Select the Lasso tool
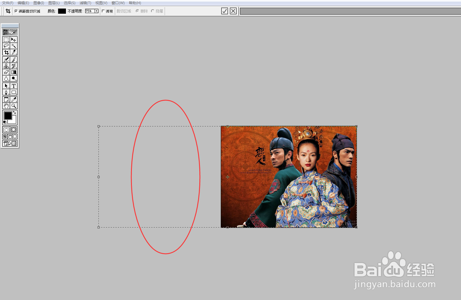This screenshot has width=461, height=300. (6, 46)
